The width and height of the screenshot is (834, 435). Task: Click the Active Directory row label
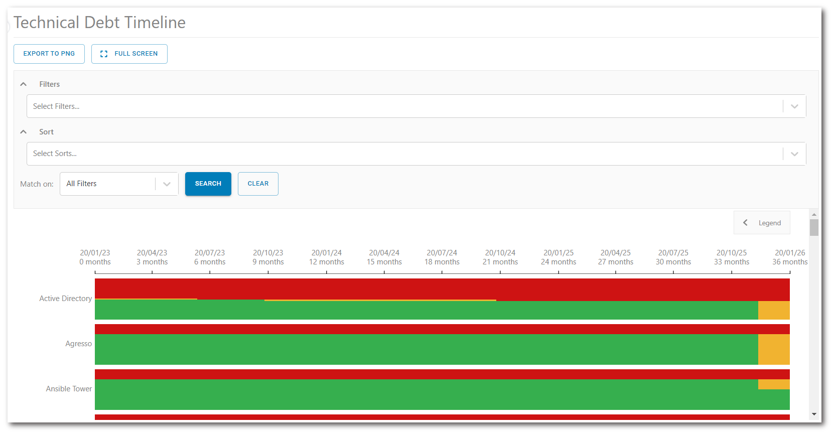pos(66,299)
